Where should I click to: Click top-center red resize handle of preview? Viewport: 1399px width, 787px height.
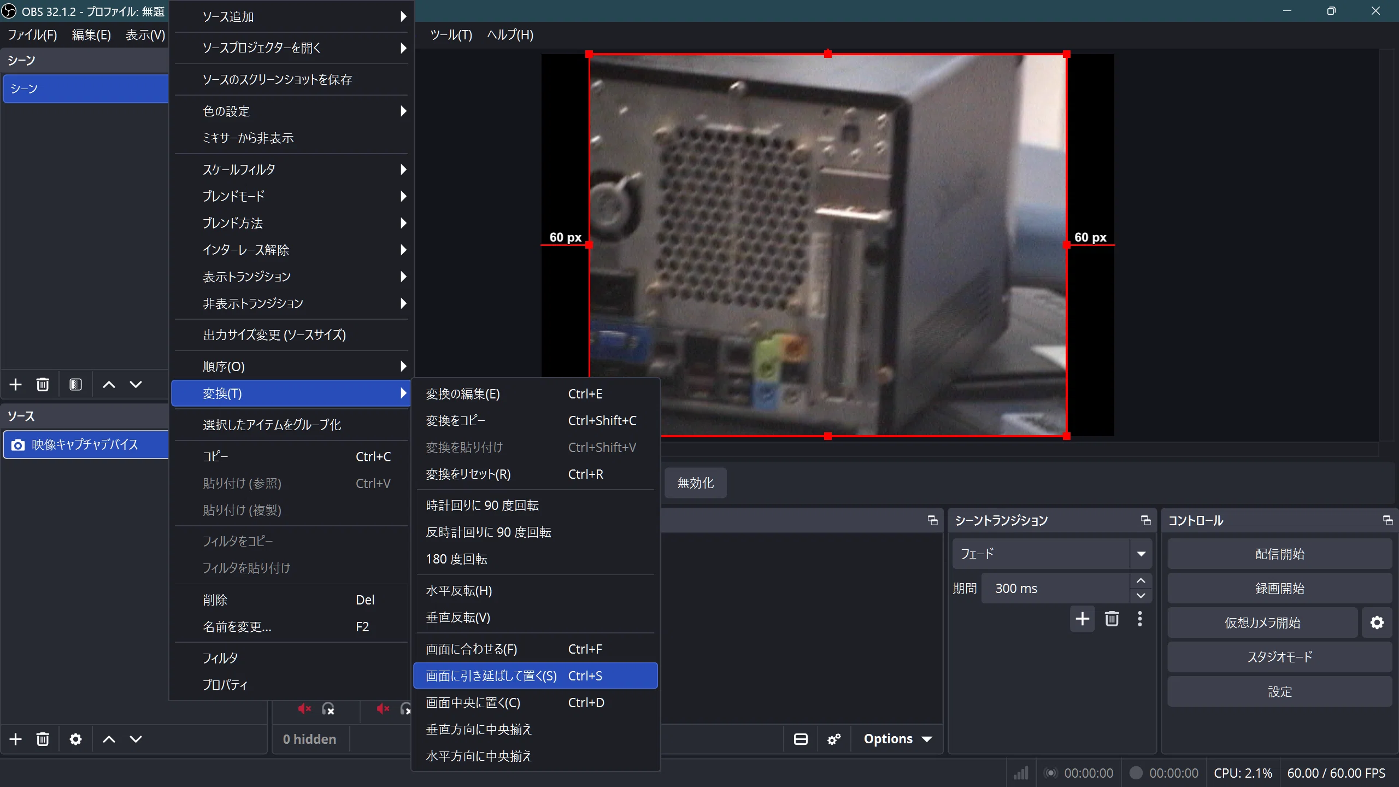point(827,54)
